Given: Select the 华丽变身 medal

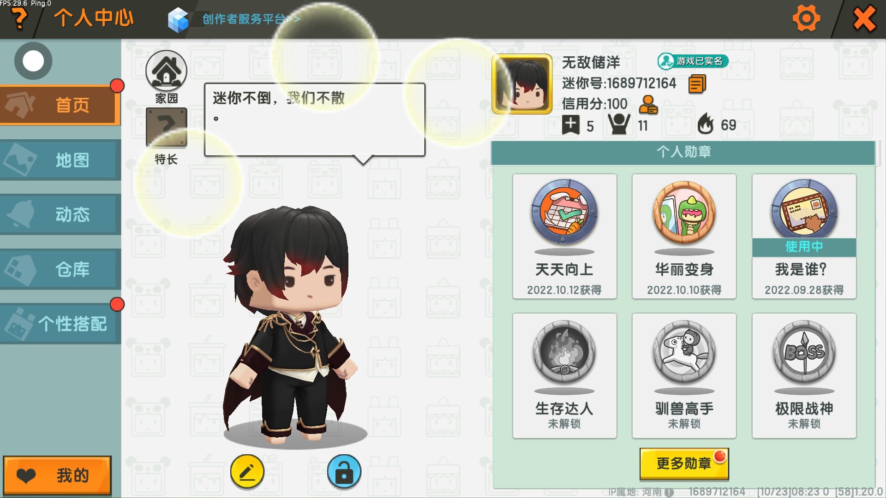Looking at the screenshot, I should [684, 236].
